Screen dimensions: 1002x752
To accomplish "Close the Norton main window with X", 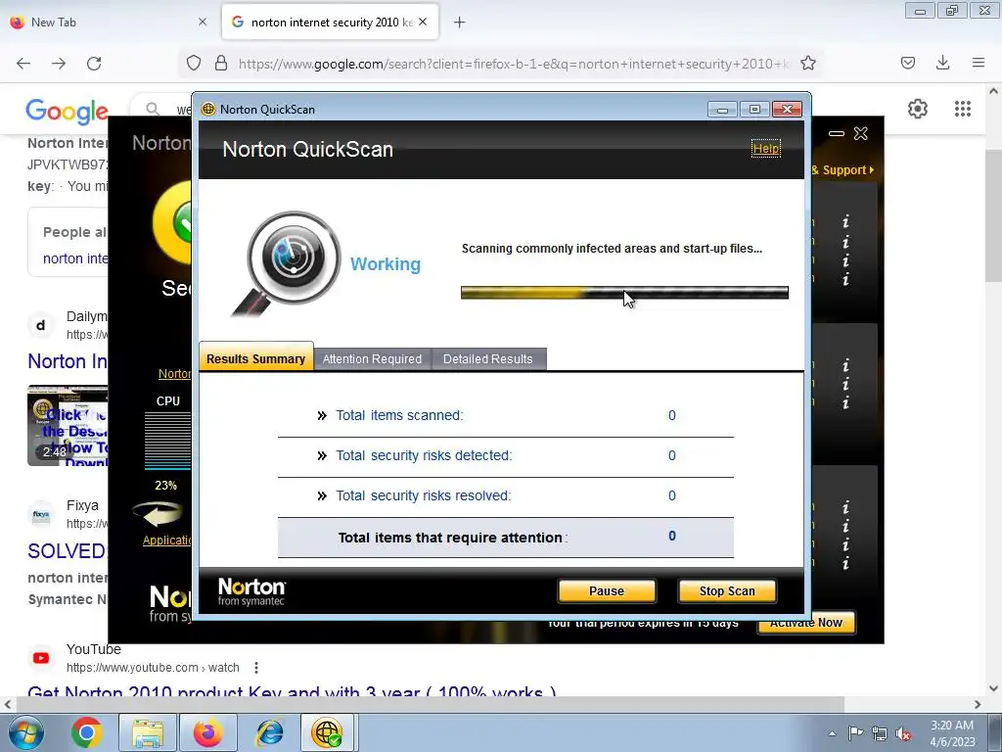I will click(861, 133).
